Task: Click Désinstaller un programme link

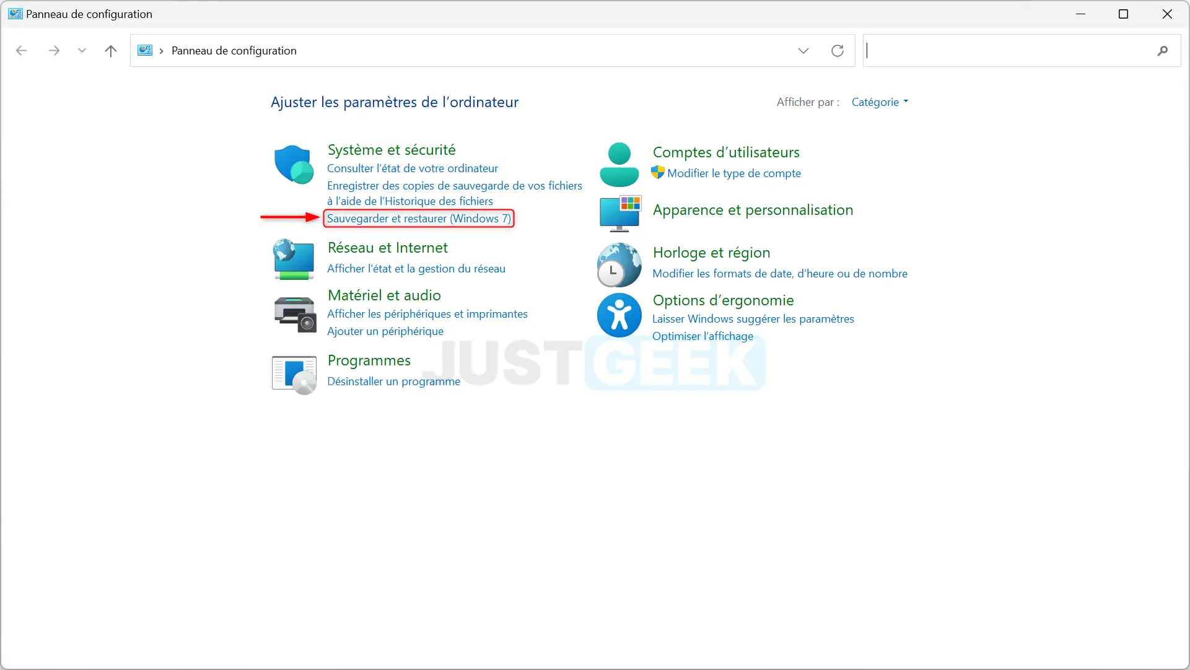Action: coord(394,381)
